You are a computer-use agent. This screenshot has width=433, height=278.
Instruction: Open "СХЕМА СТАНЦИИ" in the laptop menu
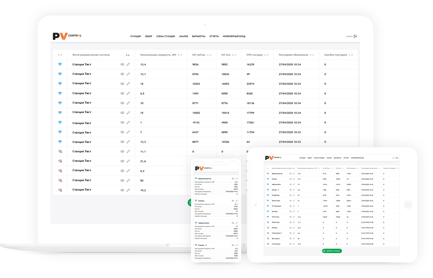166,37
